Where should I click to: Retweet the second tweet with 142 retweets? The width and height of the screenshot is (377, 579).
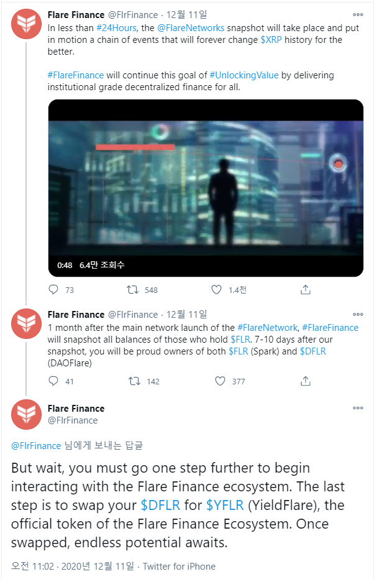click(134, 381)
